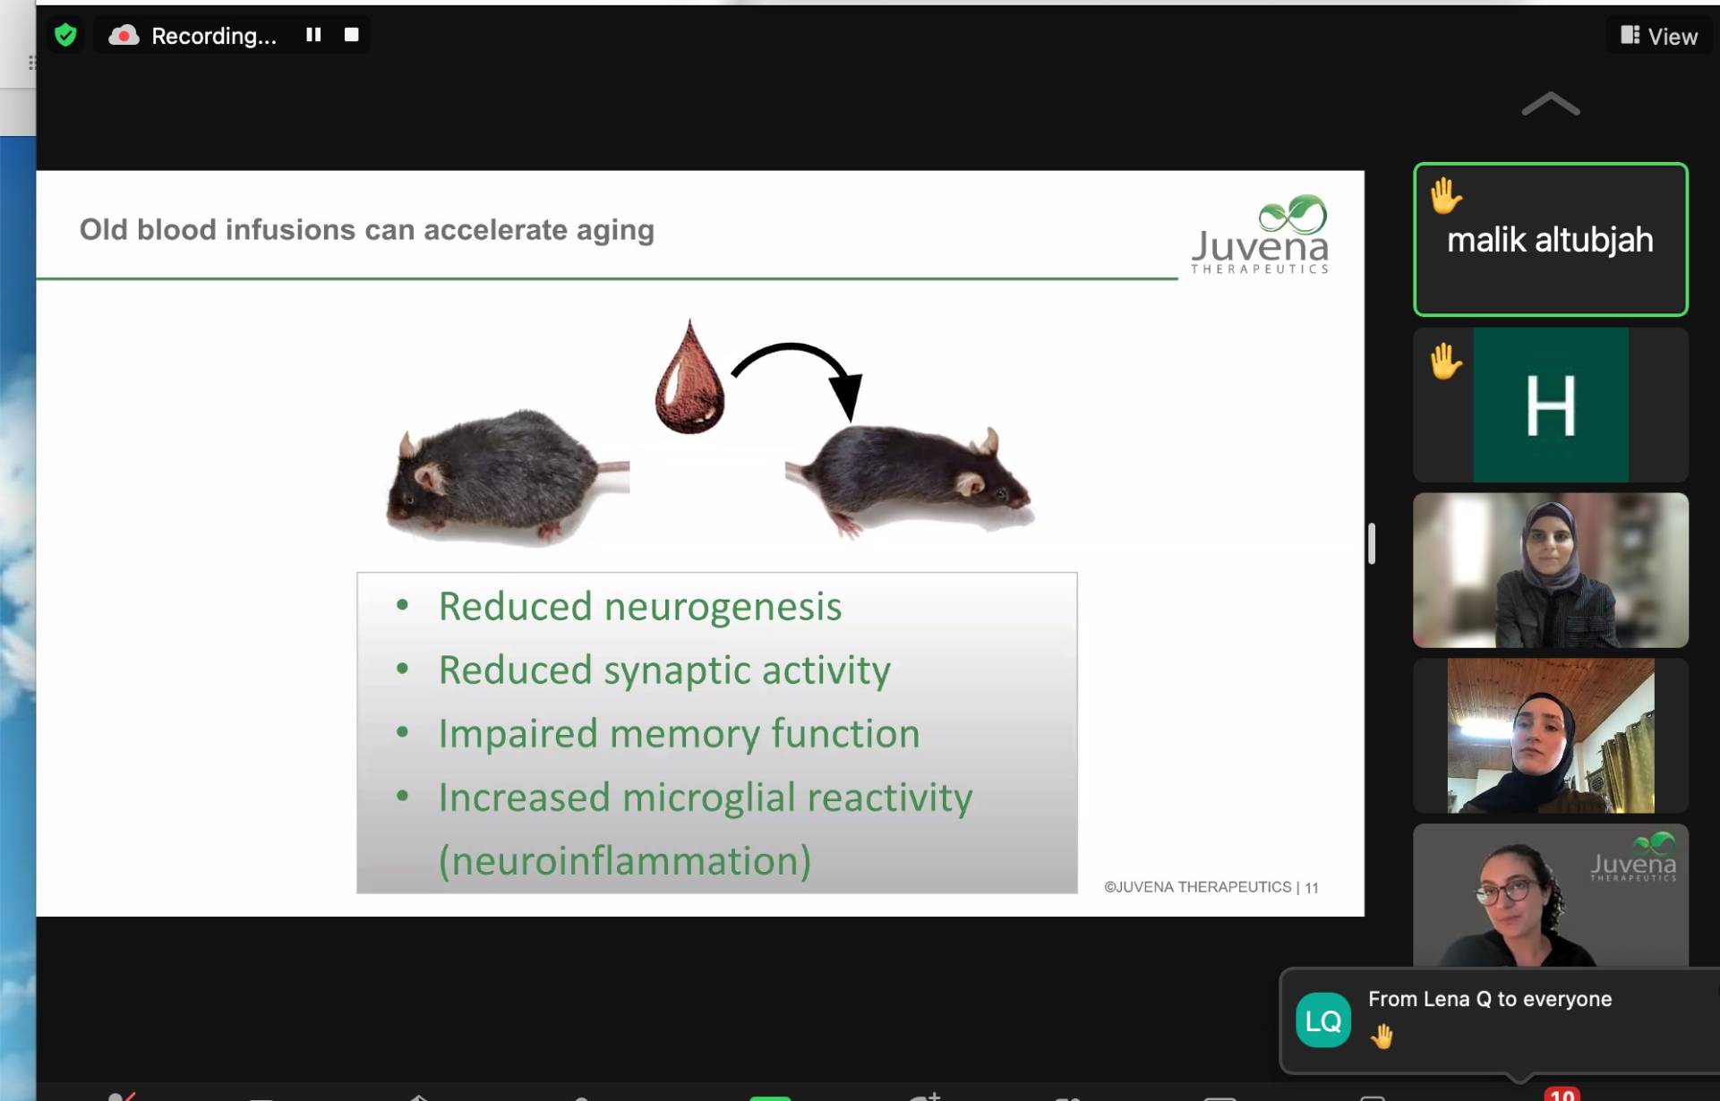Click the "Reduced synaptic activity" bullet
Image resolution: width=1720 pixels, height=1101 pixels.
tap(664, 670)
